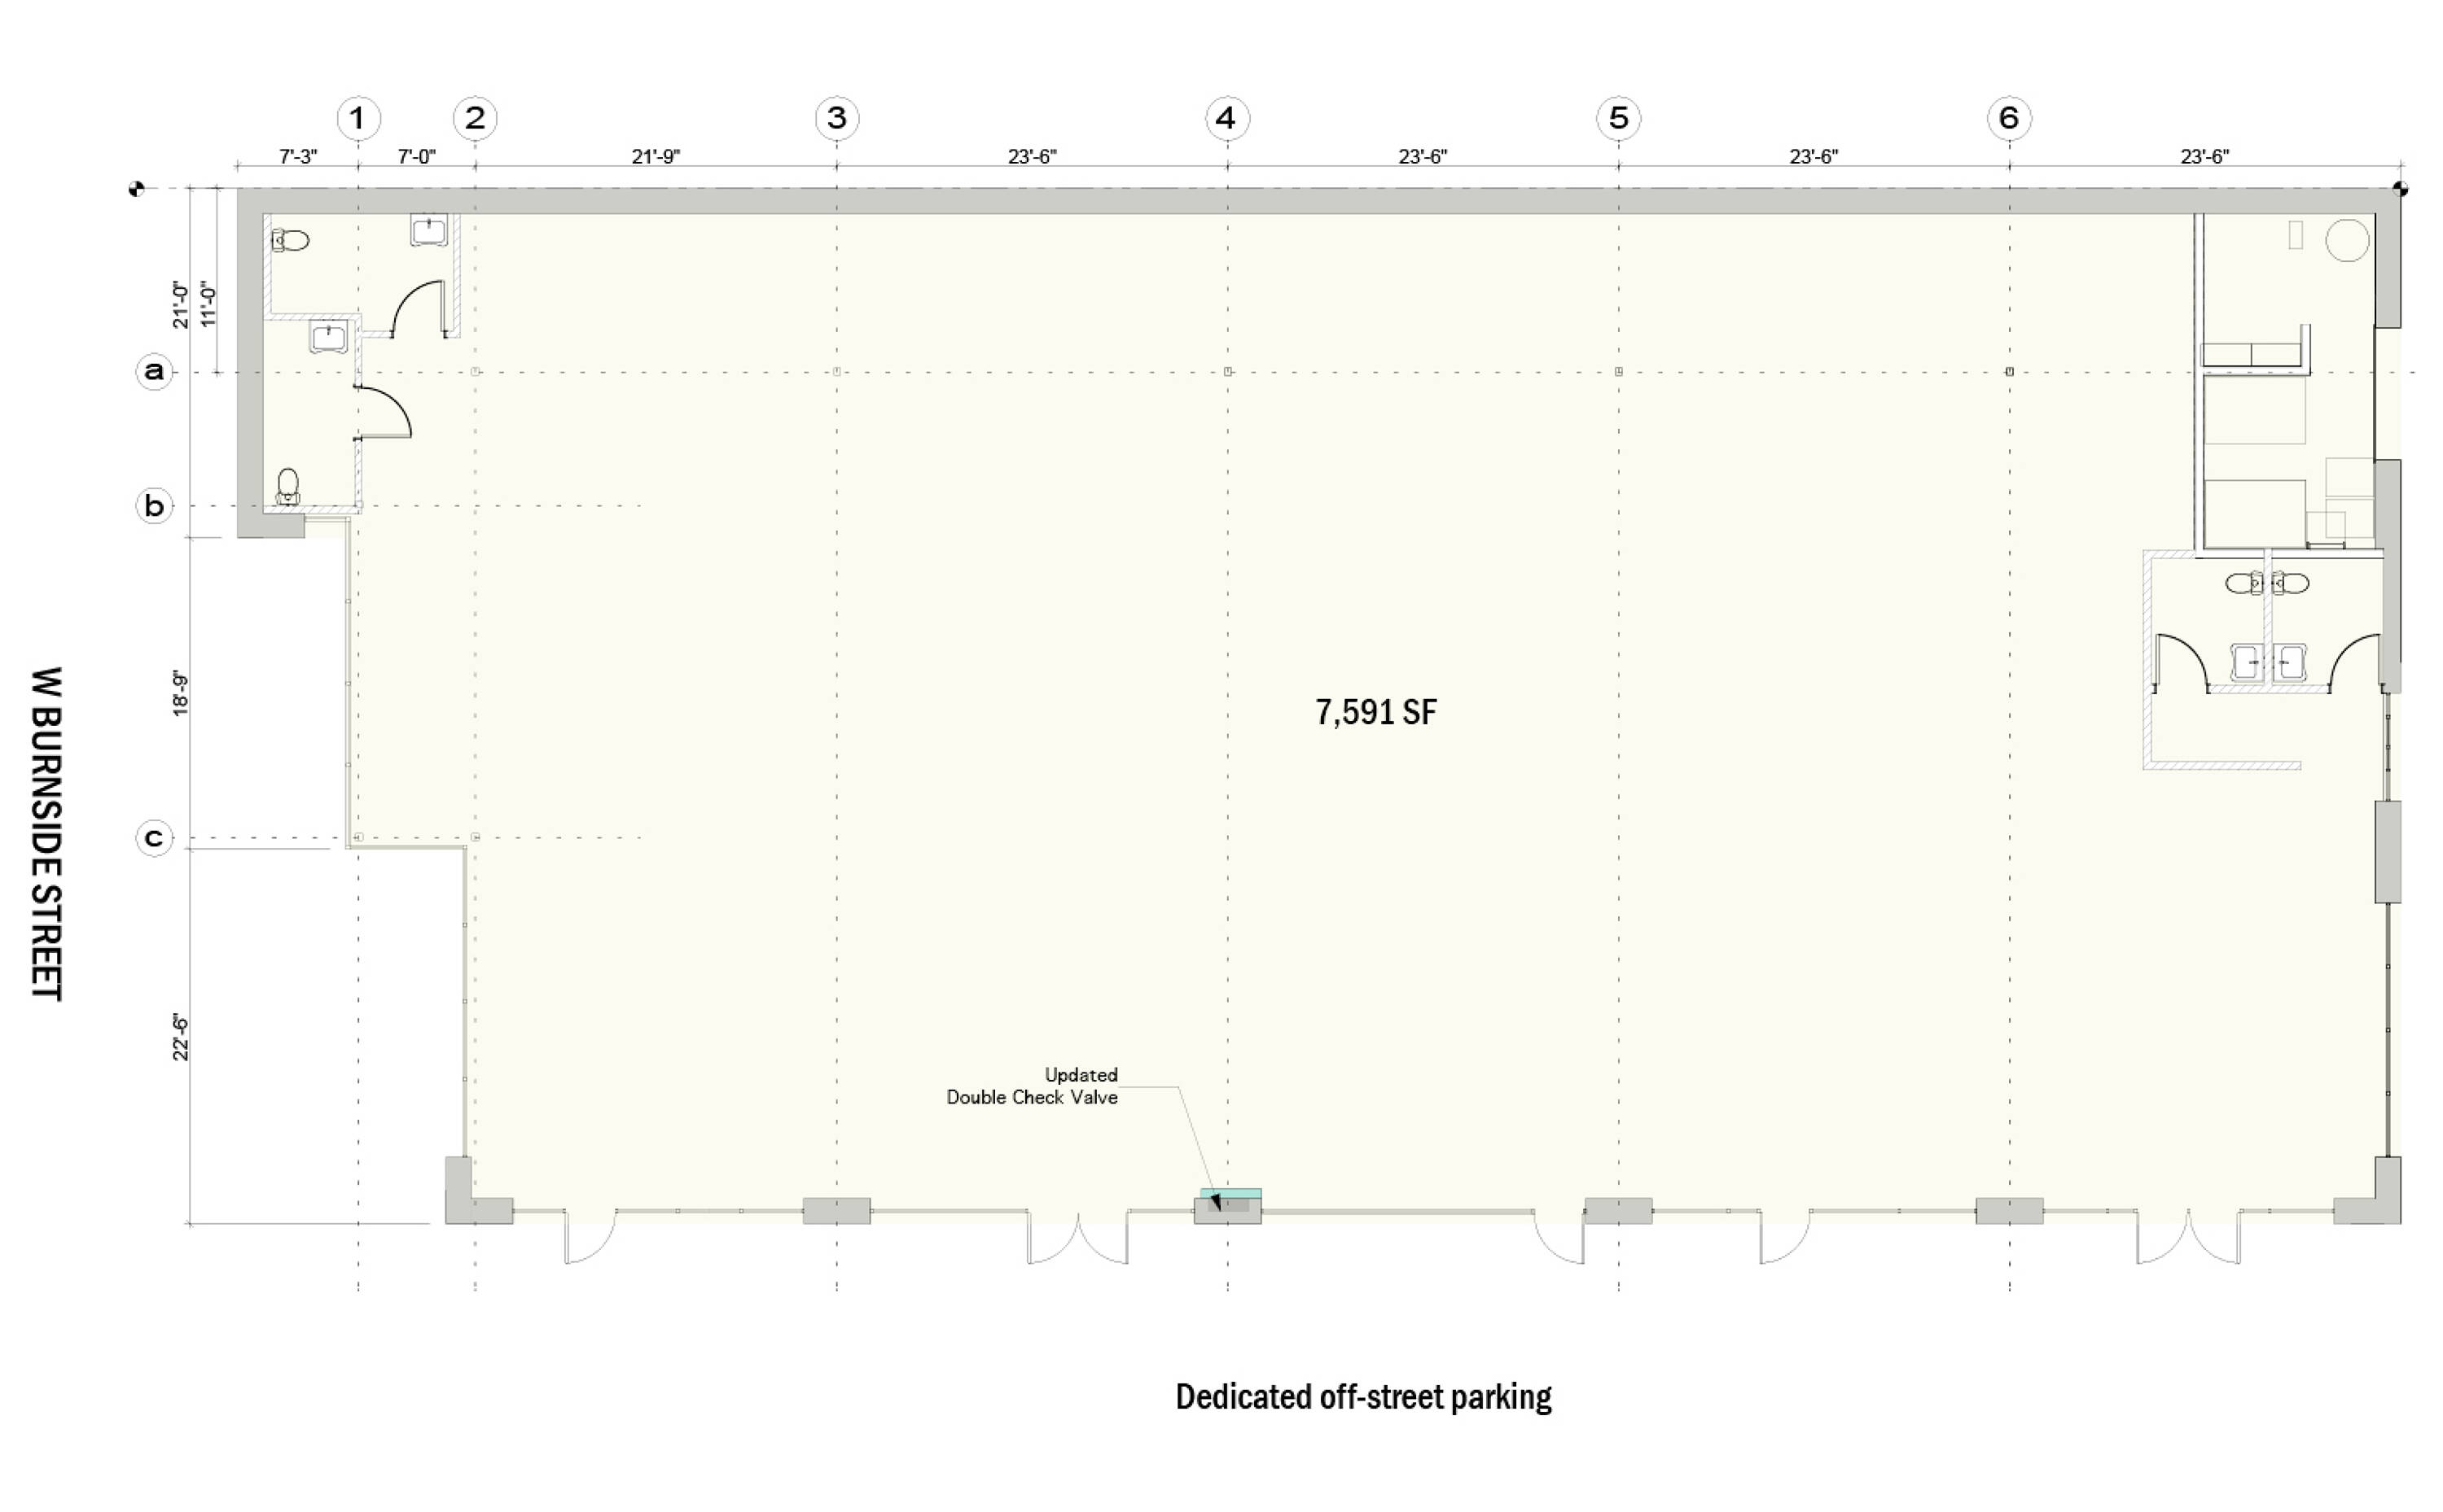The width and height of the screenshot is (2443, 1512).
Task: Click grid bubble marker 3
Action: [836, 118]
